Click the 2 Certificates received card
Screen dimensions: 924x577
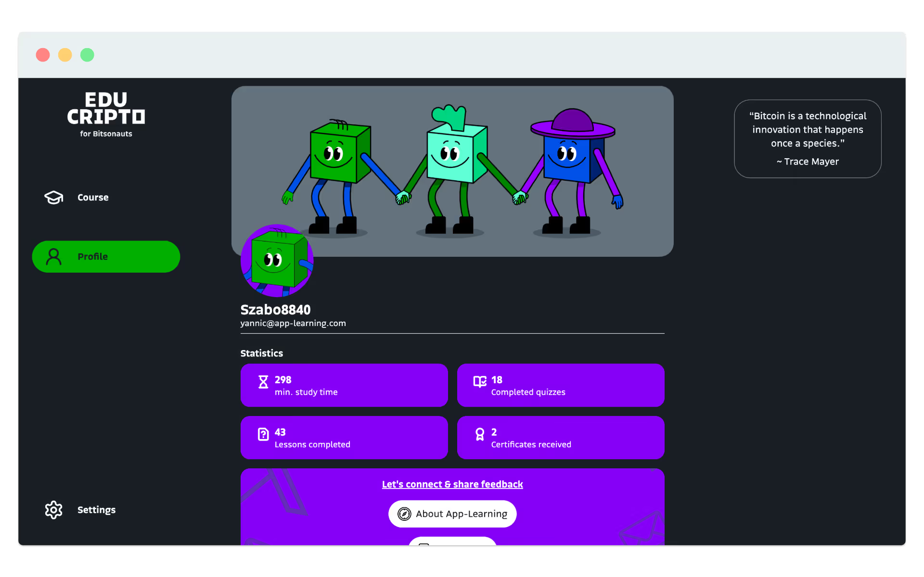(561, 438)
